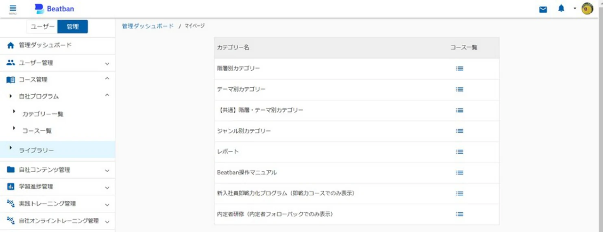Switch to the 管理 tab

point(72,27)
